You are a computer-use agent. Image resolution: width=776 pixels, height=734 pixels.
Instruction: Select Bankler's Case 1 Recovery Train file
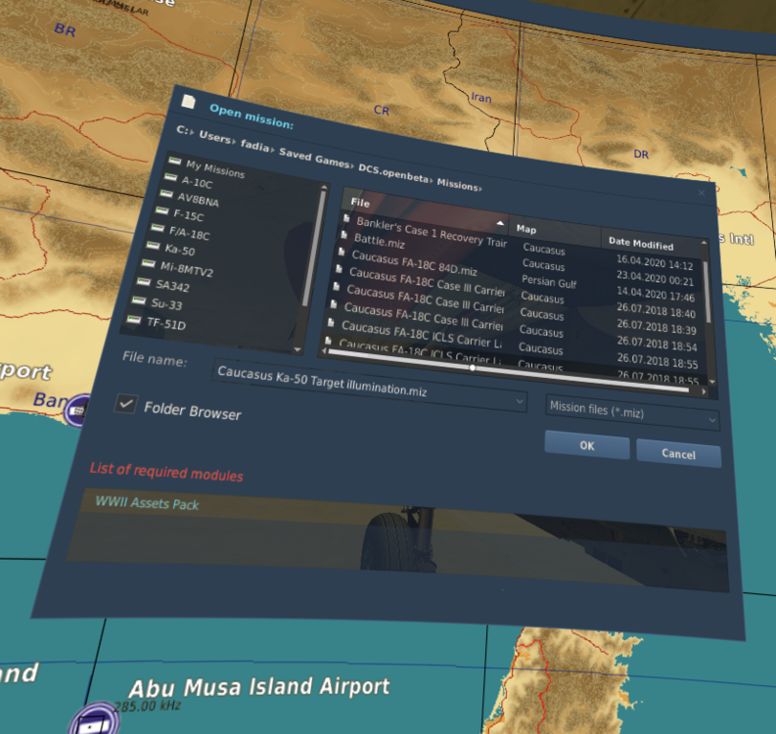(432, 231)
